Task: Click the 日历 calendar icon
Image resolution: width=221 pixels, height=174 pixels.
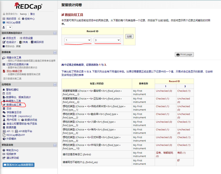Action: click(4, 93)
